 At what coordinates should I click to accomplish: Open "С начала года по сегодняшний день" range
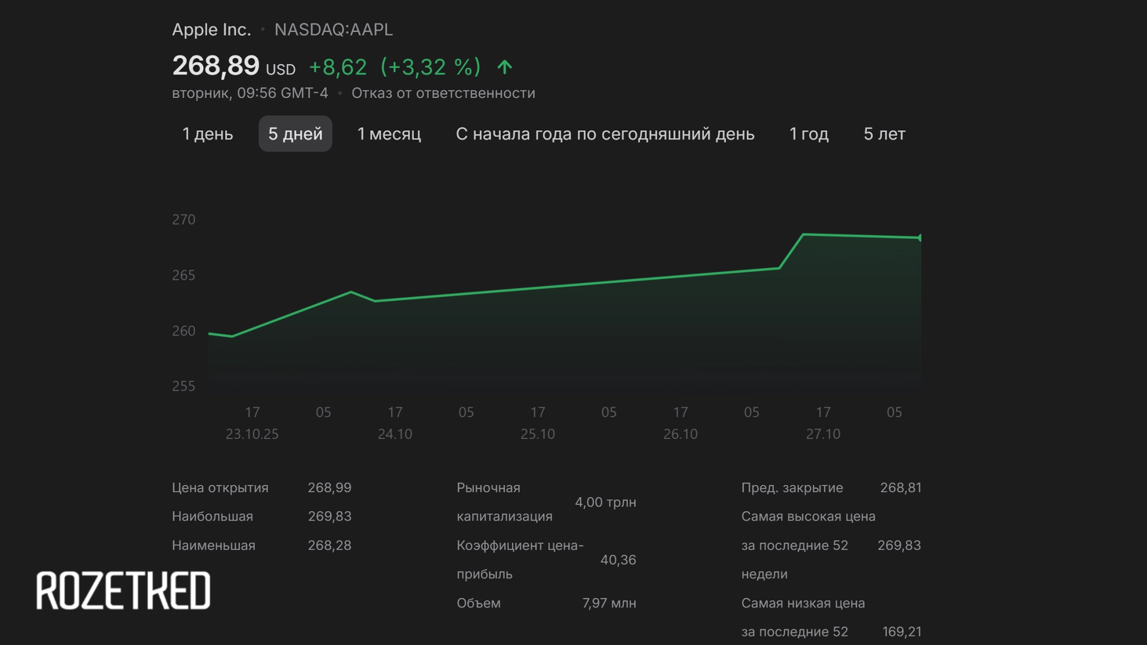(x=605, y=134)
